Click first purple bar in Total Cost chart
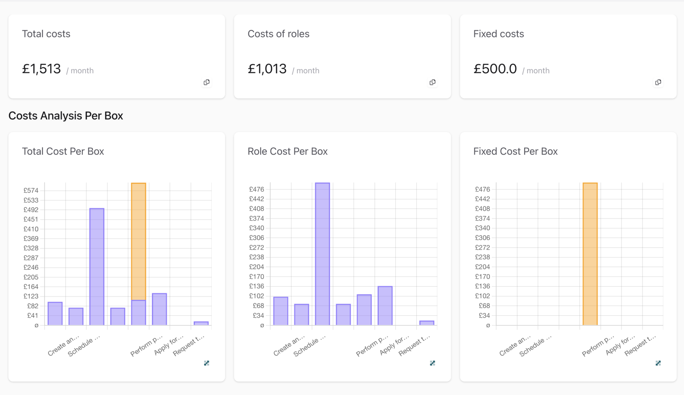Viewport: 684px width, 395px height. 55,313
